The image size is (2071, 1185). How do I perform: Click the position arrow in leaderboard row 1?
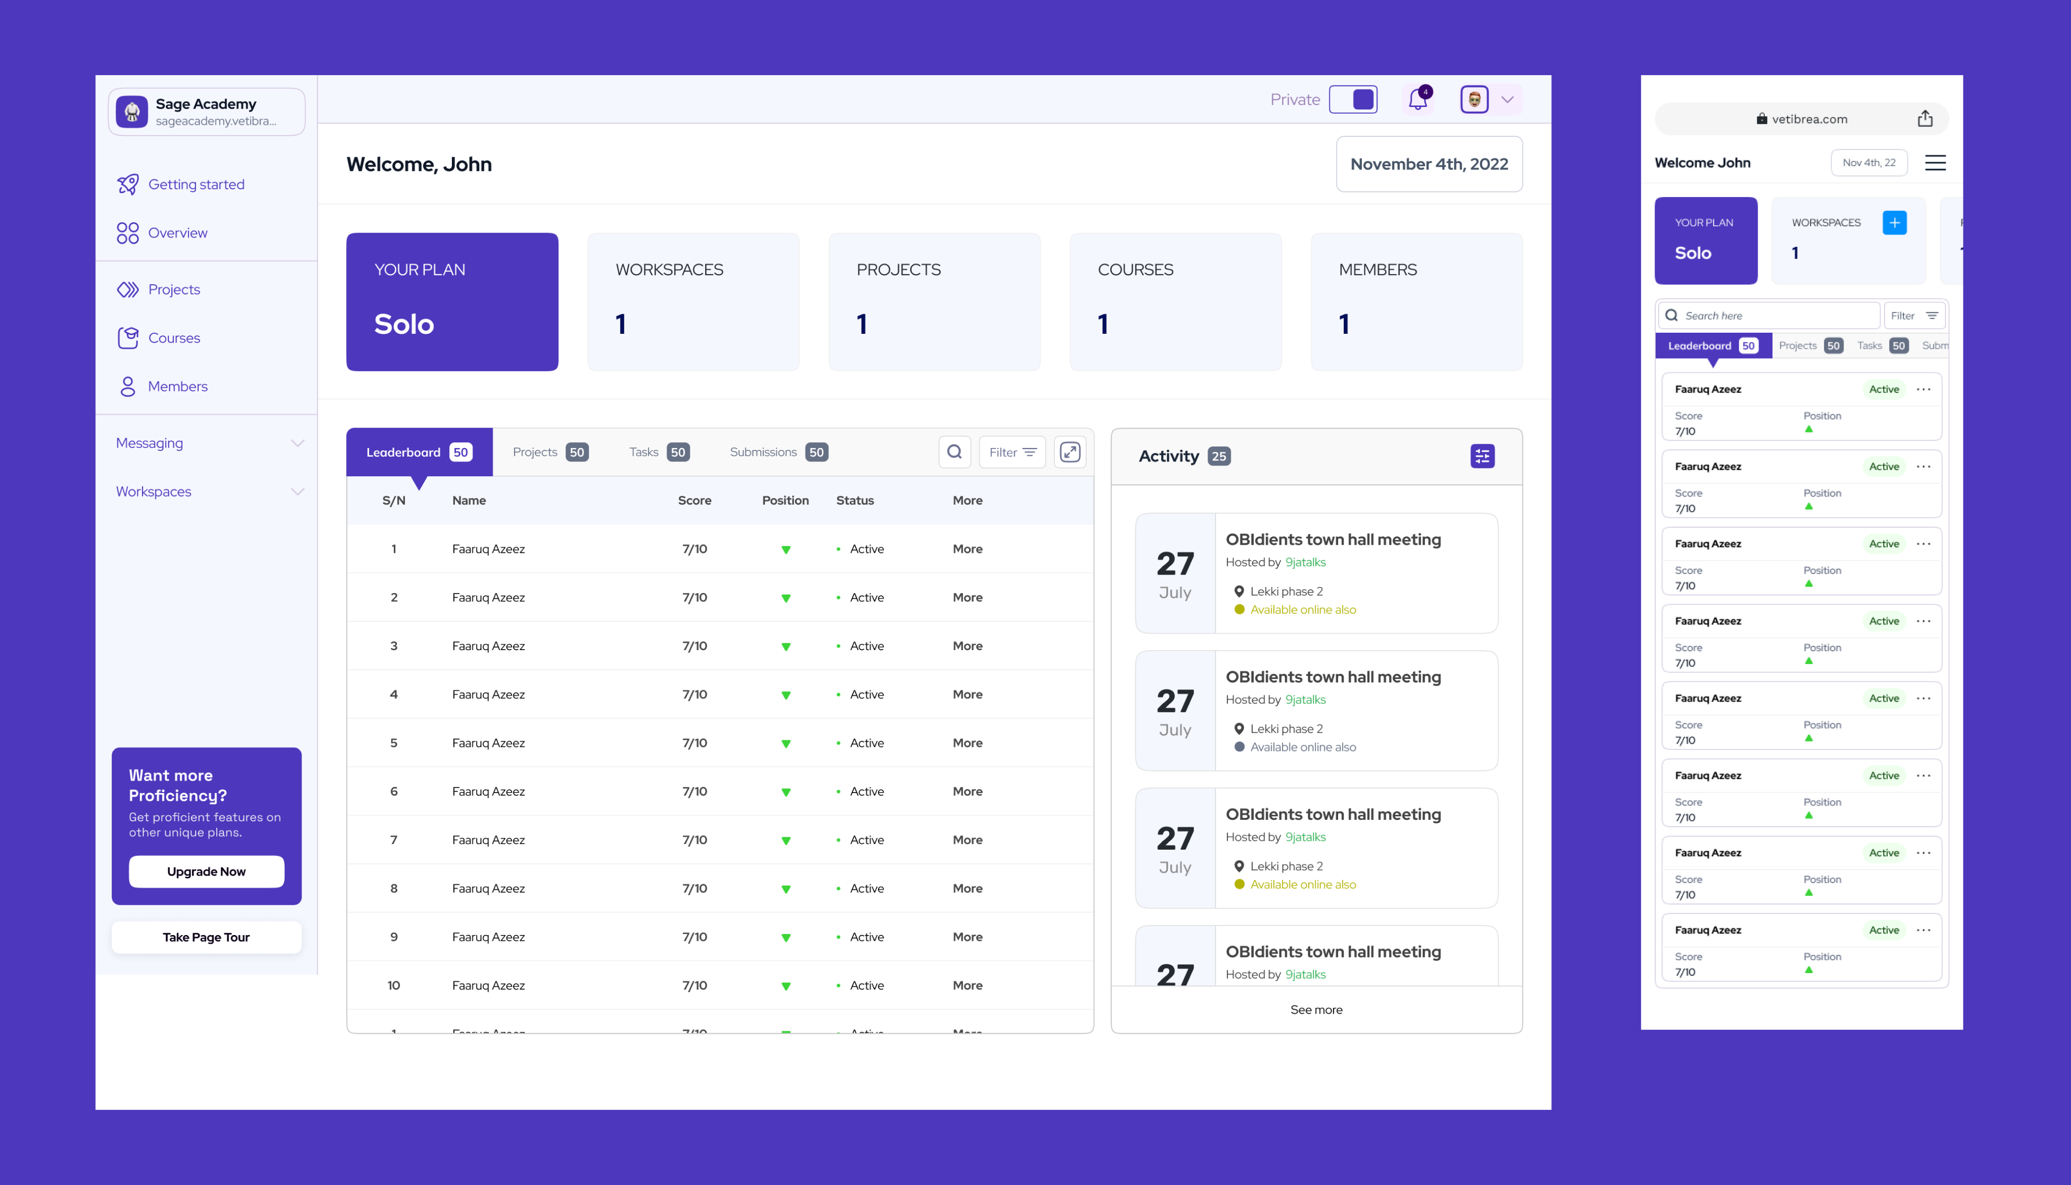coord(786,550)
